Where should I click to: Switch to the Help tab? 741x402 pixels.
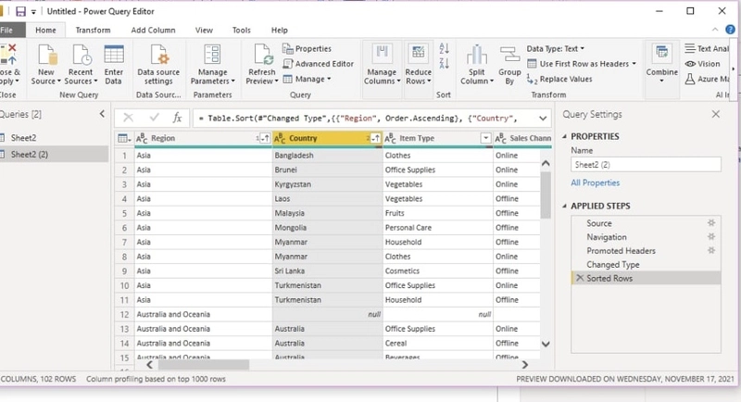(x=280, y=30)
